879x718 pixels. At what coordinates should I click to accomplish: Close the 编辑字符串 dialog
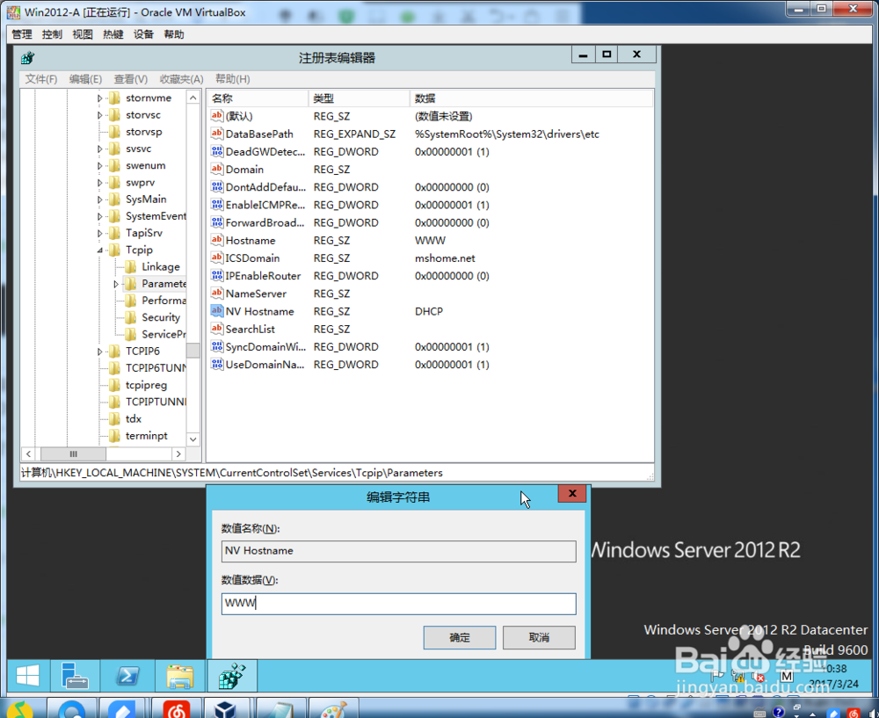pyautogui.click(x=572, y=493)
